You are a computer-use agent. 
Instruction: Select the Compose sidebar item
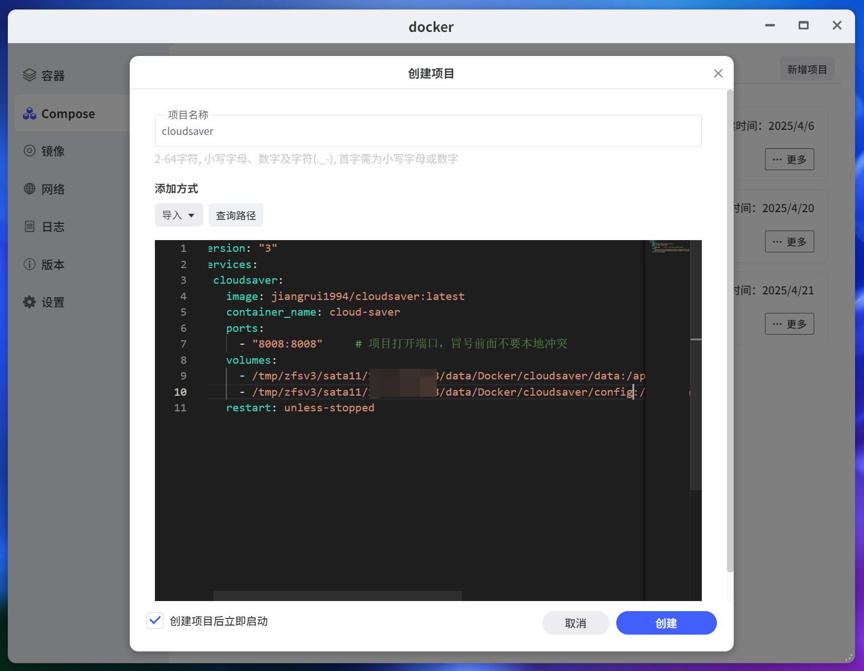pyautogui.click(x=72, y=114)
